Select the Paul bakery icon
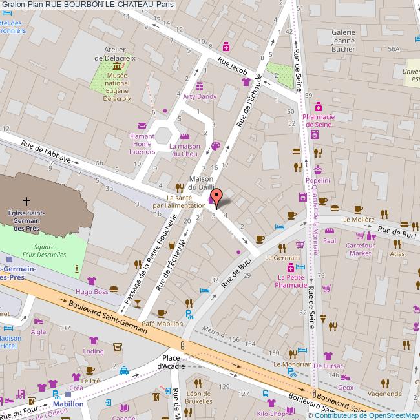The width and height of the screenshot is (420, 420). pyautogui.click(x=329, y=231)
